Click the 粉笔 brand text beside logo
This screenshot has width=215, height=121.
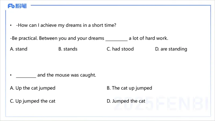[x=21, y=6]
